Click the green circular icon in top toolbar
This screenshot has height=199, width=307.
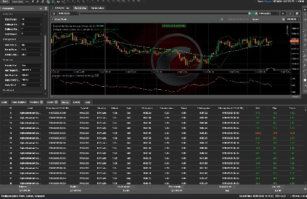coord(48,2)
